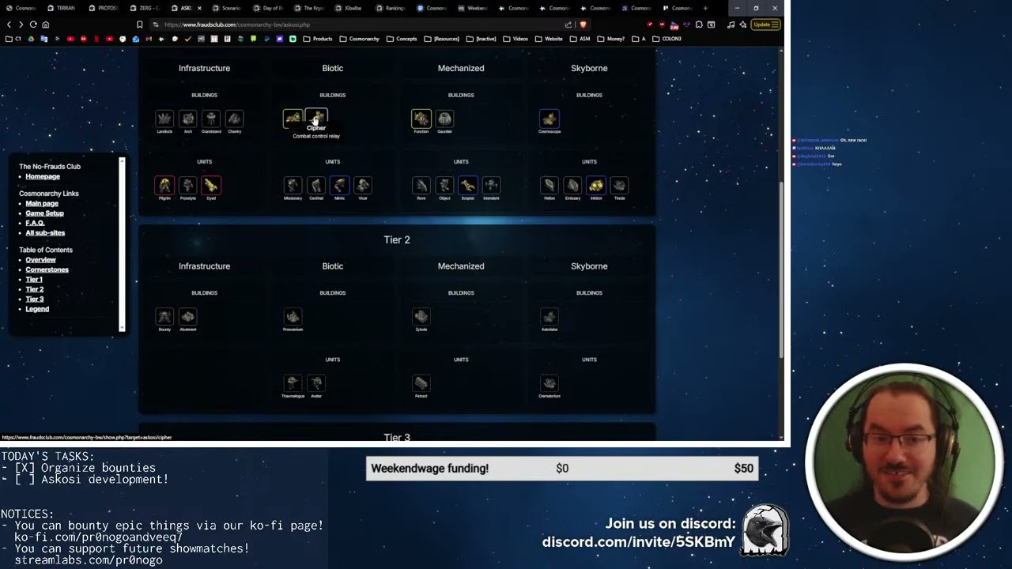Select the Vicar unit icon
1012x569 pixels.
coord(363,185)
